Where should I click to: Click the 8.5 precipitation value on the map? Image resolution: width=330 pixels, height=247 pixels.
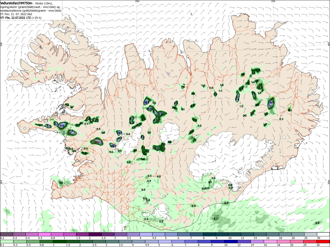click(x=150, y=109)
